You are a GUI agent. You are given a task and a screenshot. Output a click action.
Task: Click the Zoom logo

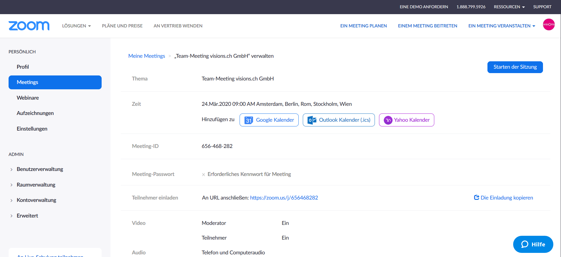pyautogui.click(x=29, y=26)
